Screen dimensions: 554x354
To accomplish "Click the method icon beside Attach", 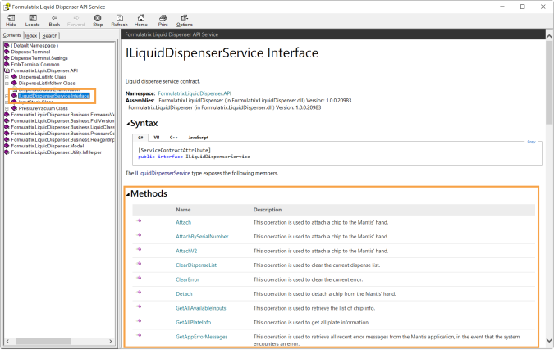I will tap(140, 220).
